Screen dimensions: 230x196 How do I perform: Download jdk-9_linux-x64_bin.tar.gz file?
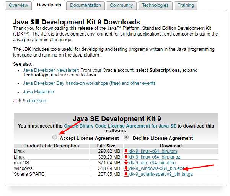(154, 157)
